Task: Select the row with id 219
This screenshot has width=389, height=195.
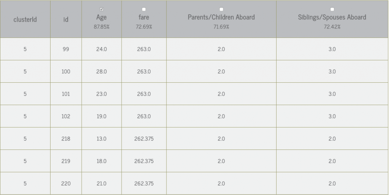Action: coord(194,161)
